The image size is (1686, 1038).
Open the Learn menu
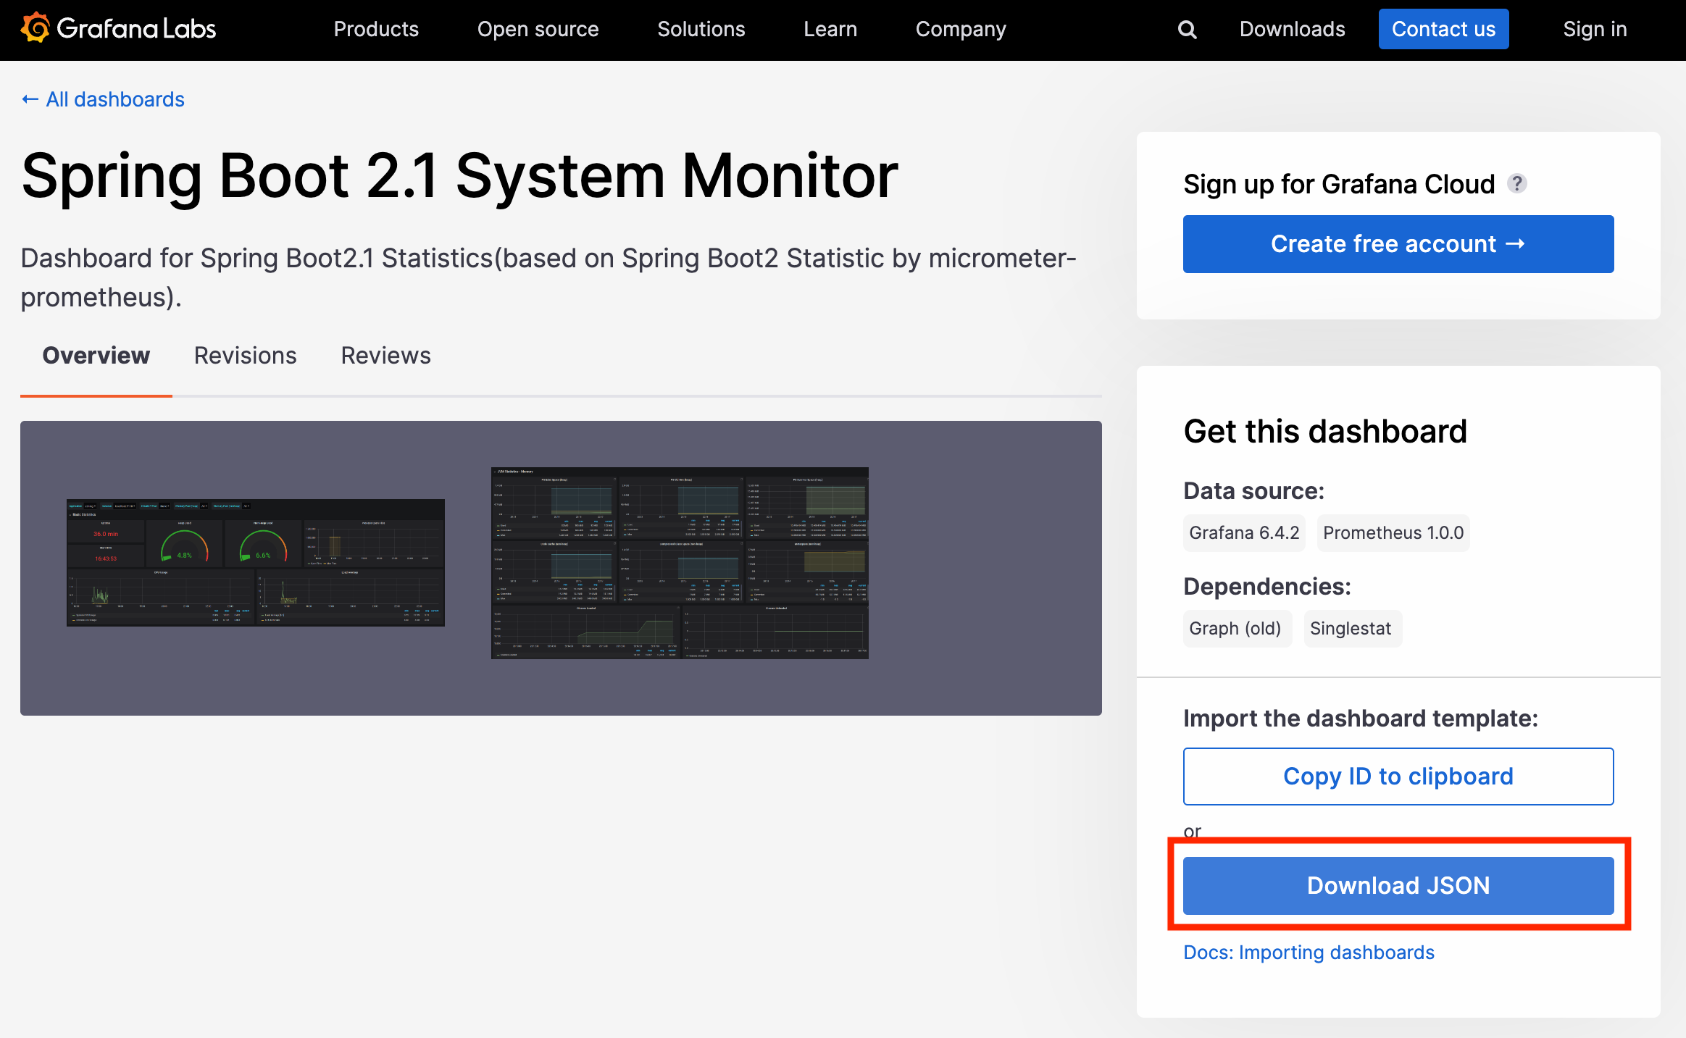(x=830, y=29)
